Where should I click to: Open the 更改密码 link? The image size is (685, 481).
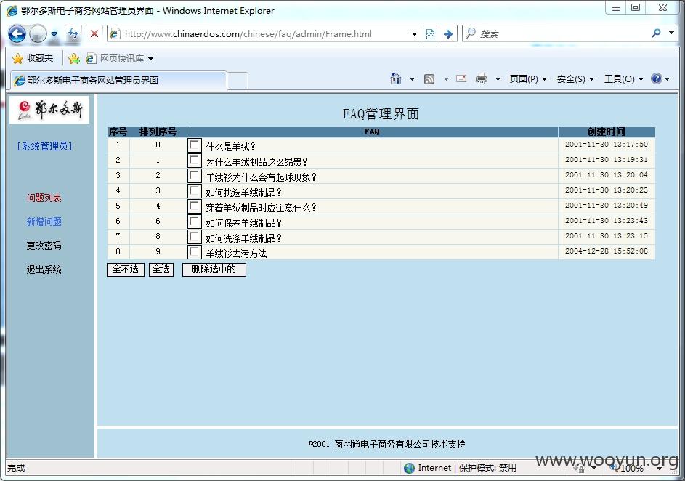click(44, 246)
